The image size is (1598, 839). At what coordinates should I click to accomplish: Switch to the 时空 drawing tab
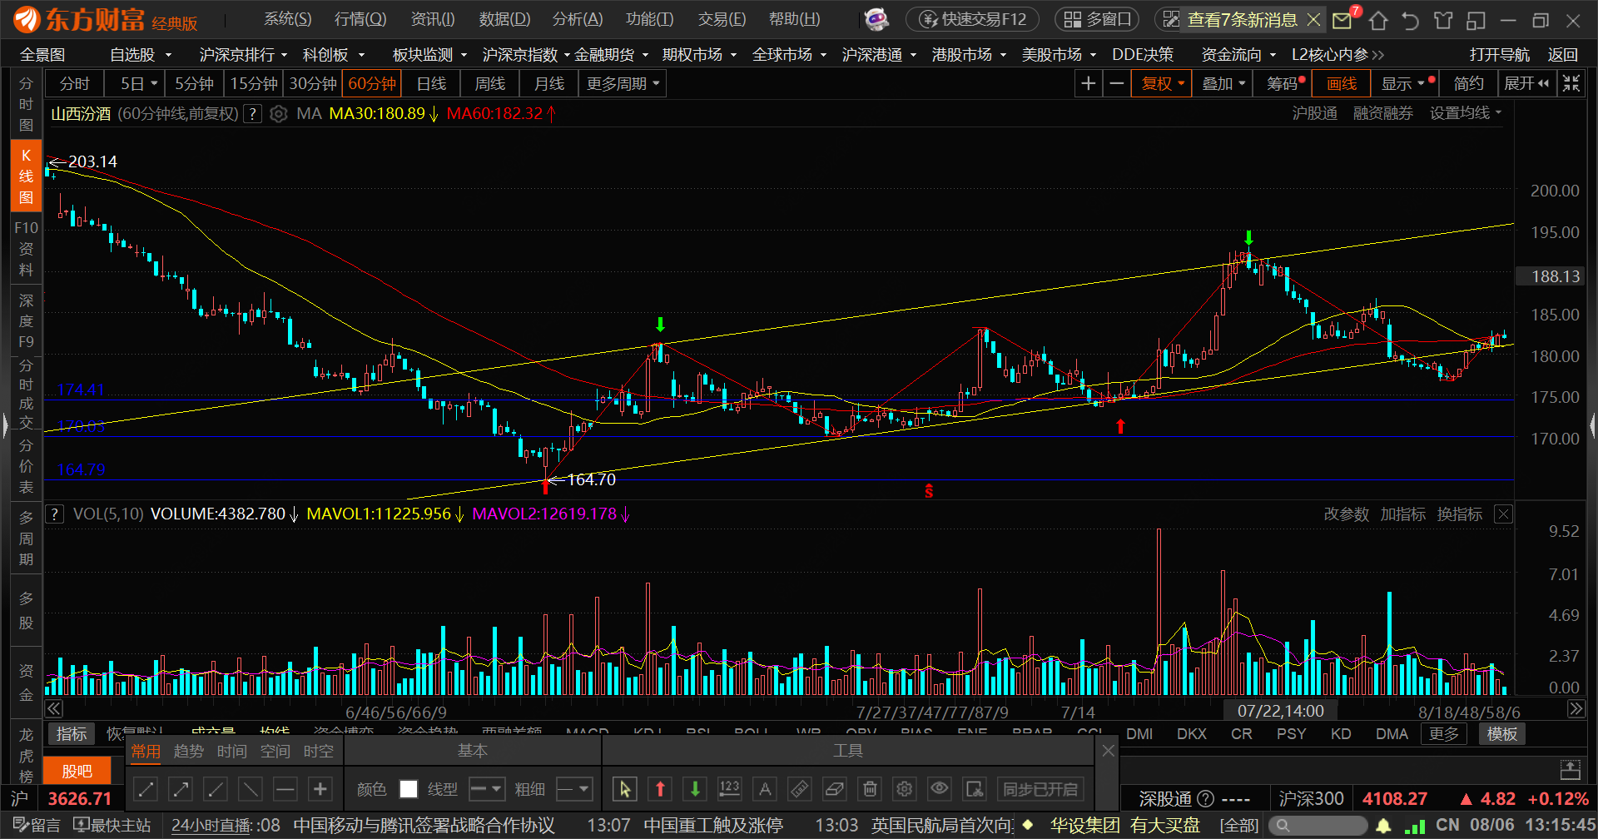click(319, 751)
